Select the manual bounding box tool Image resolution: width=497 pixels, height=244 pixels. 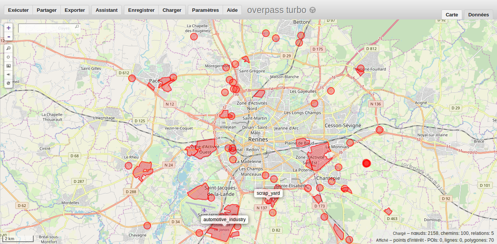[x=8, y=66]
